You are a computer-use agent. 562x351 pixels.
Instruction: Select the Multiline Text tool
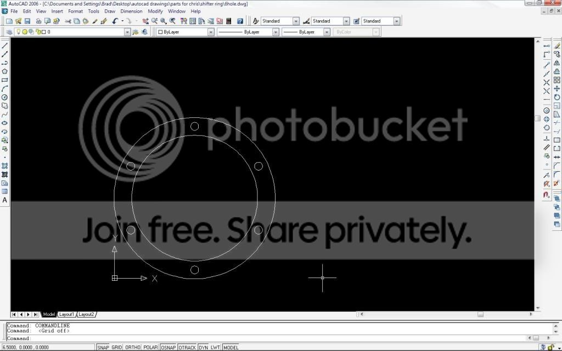click(4, 200)
